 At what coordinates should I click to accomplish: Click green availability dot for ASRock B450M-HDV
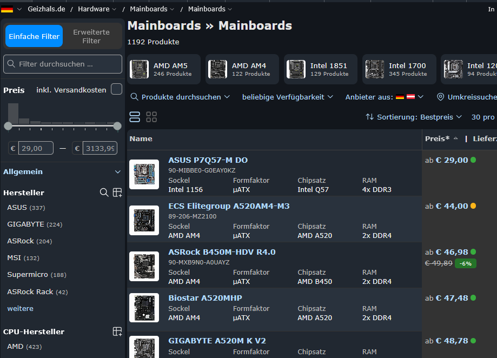click(x=473, y=252)
